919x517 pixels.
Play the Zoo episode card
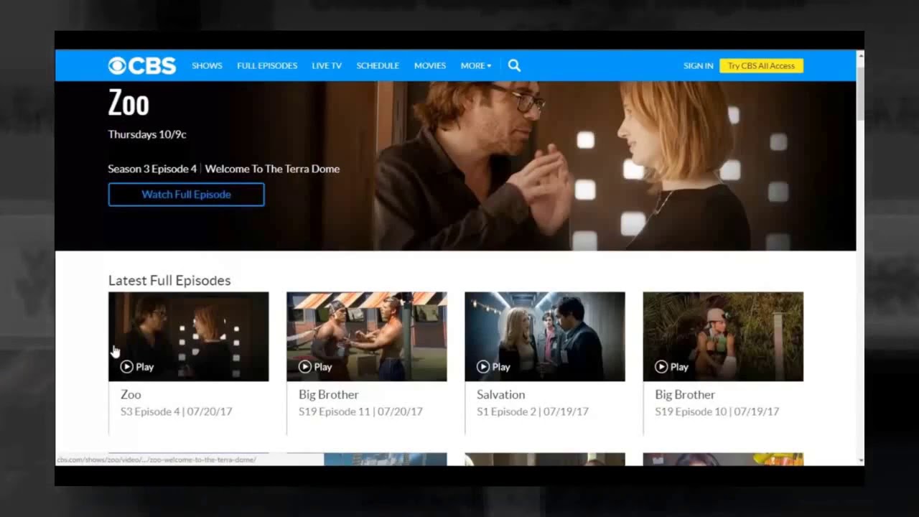pyautogui.click(x=136, y=367)
